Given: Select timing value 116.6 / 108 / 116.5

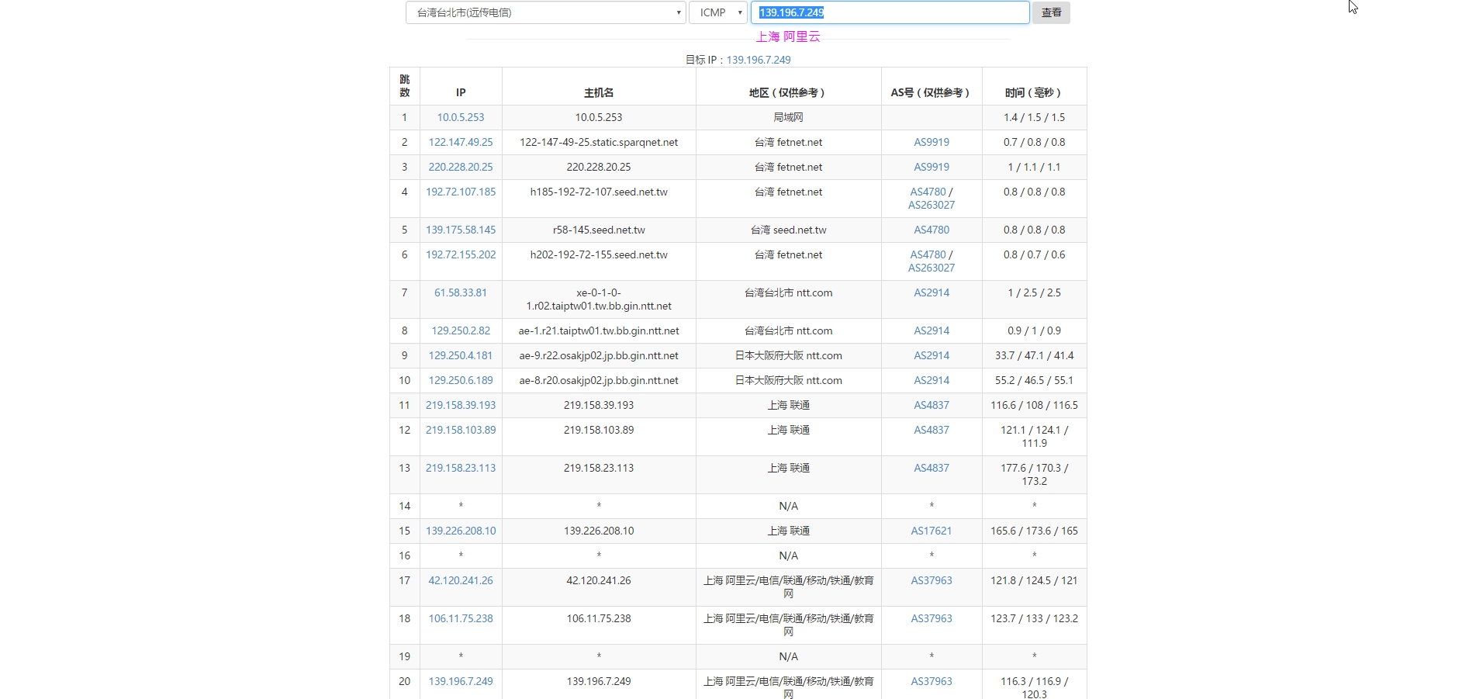Looking at the screenshot, I should (x=1034, y=405).
